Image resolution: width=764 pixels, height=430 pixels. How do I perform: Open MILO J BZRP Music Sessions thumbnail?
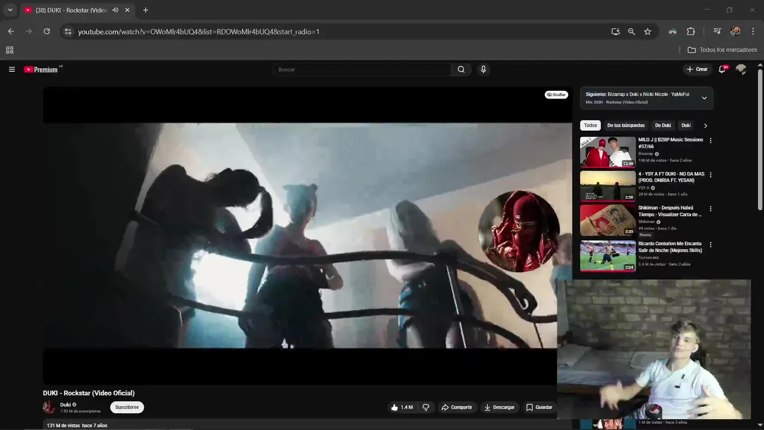(x=608, y=152)
